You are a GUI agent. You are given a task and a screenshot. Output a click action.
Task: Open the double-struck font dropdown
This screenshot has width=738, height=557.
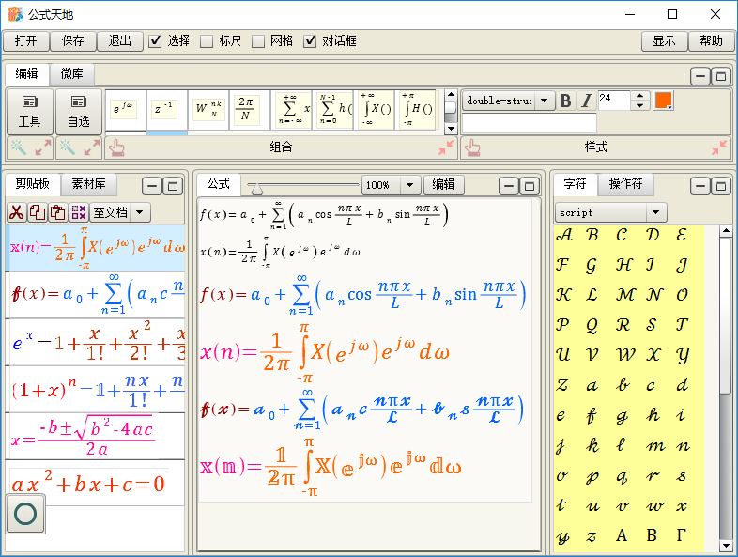click(544, 101)
